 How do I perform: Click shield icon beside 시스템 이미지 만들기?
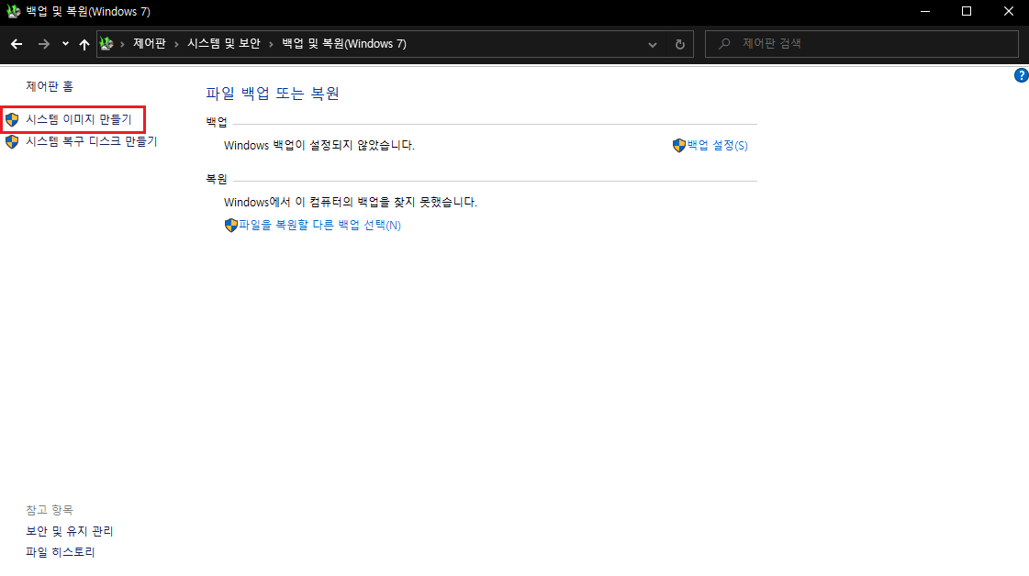pos(12,119)
